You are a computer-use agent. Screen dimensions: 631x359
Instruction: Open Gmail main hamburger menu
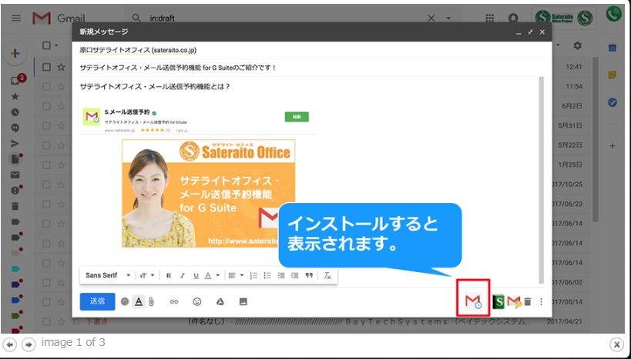16,18
